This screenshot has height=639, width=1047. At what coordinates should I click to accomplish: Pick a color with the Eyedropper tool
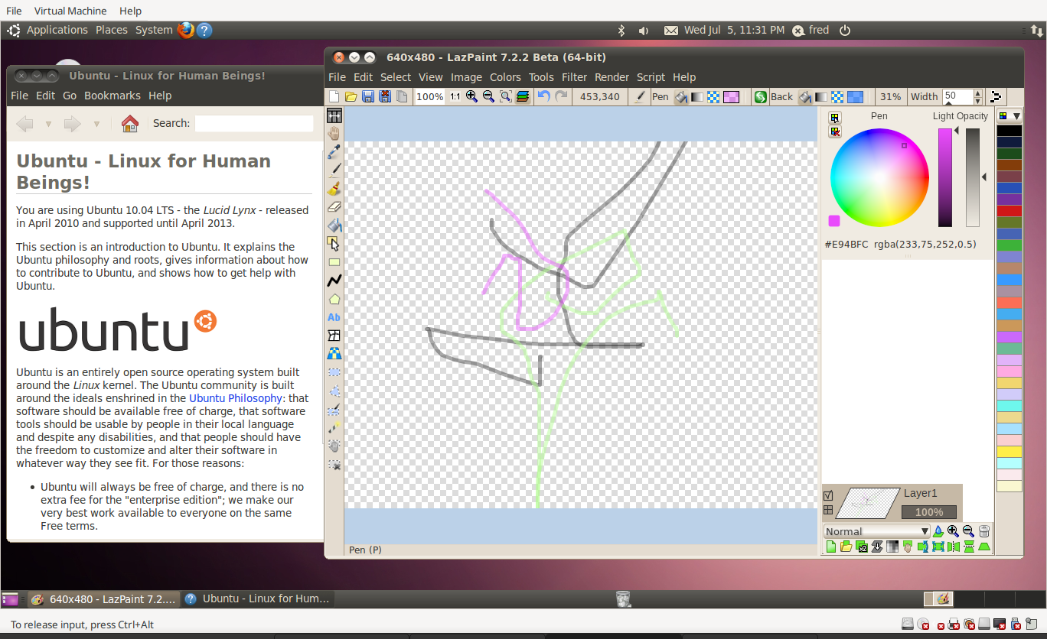(334, 151)
